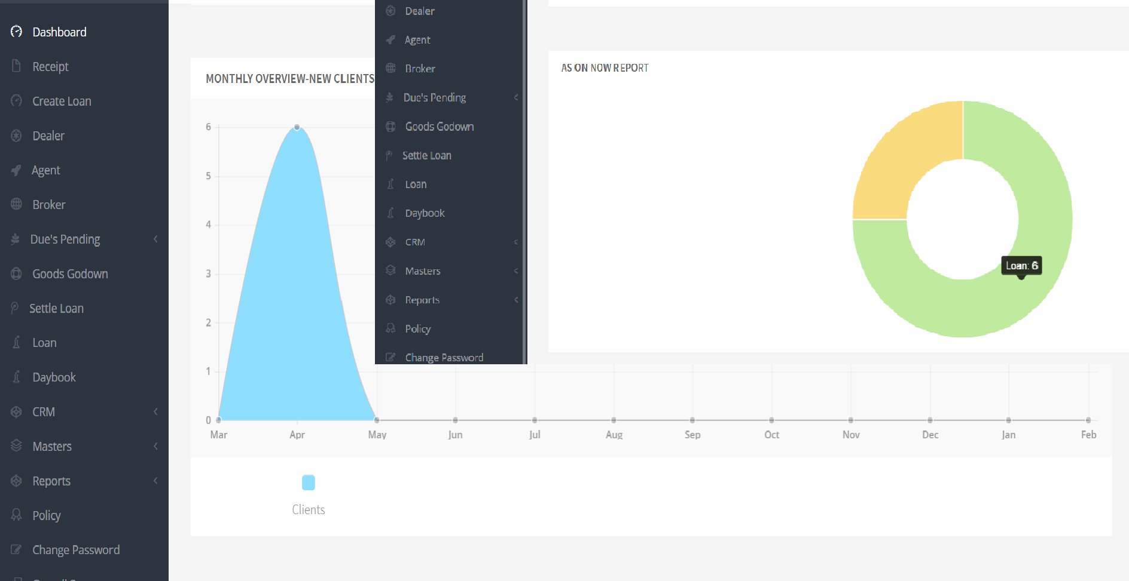1129x581 pixels.
Task: Expand the Masters submenu chevron in the left sidebar
Action: click(x=155, y=447)
